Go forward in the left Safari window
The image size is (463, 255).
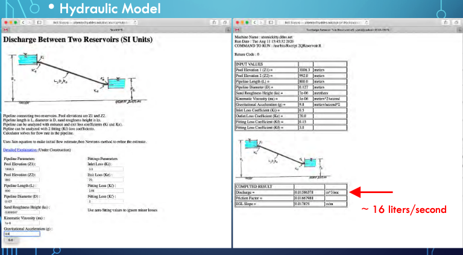(29, 22)
